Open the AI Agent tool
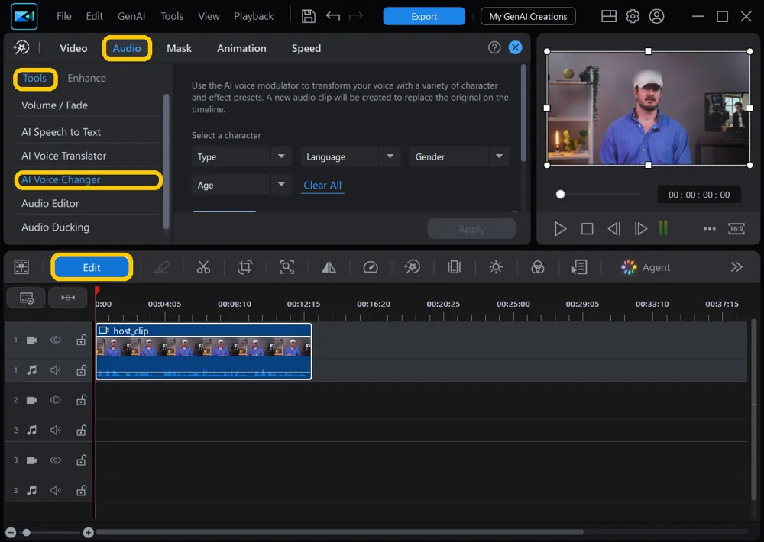The image size is (764, 542). point(646,267)
